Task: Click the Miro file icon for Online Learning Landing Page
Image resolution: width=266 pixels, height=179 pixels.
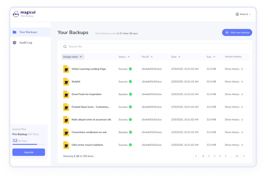Action: click(x=66, y=69)
